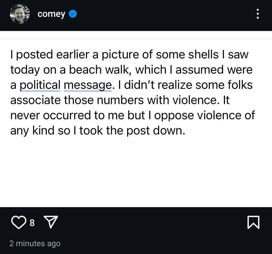Visit the comey username profile link
The height and width of the screenshot is (254, 272).
click(x=51, y=14)
